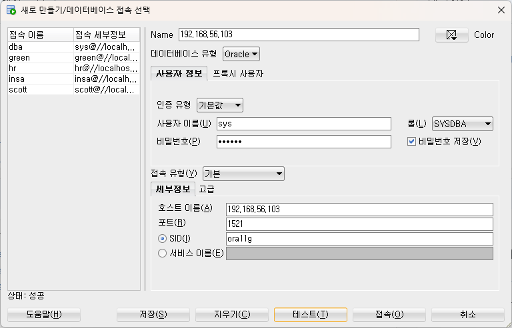Click the scott@//local... details cell

coord(107,90)
